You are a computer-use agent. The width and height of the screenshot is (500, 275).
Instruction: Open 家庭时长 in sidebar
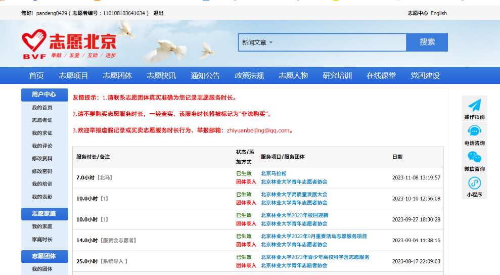click(42, 239)
